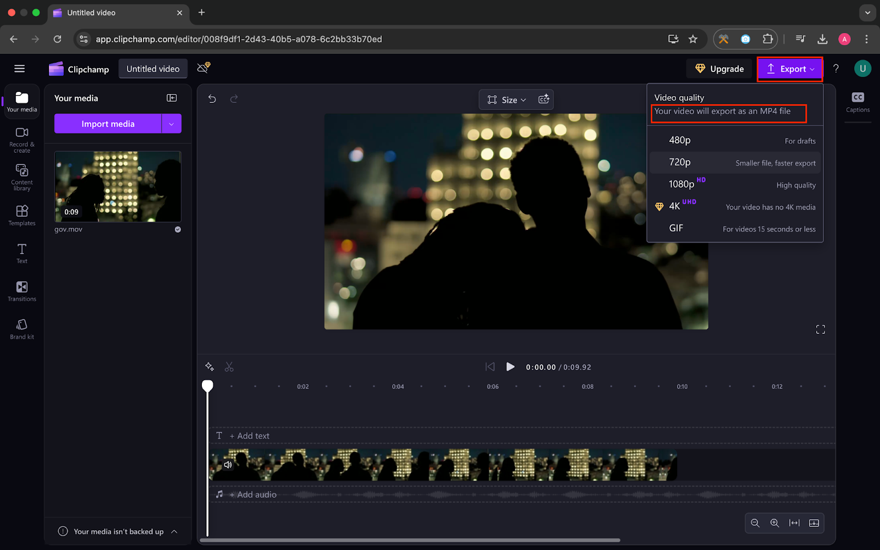The image size is (880, 550).
Task: Click the timeline horizontal scrollbar
Action: (x=410, y=540)
